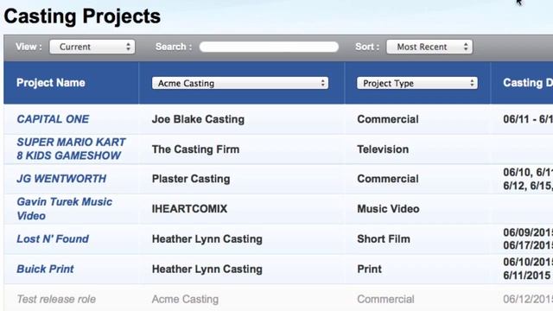Click The Casting Firm cell

196,149
